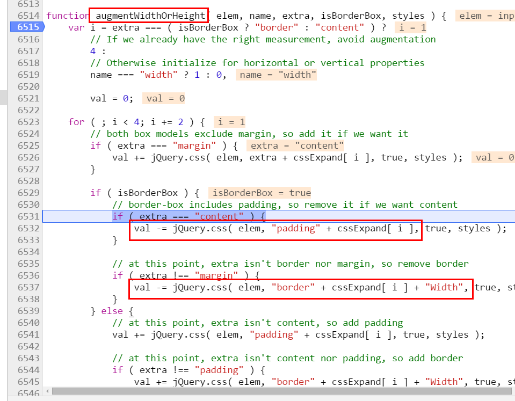Click the highlighted "if" on line 6531
The height and width of the screenshot is (401, 515).
(117, 216)
